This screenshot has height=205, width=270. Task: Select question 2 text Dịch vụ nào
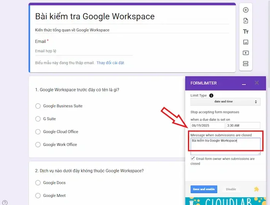click(x=89, y=171)
